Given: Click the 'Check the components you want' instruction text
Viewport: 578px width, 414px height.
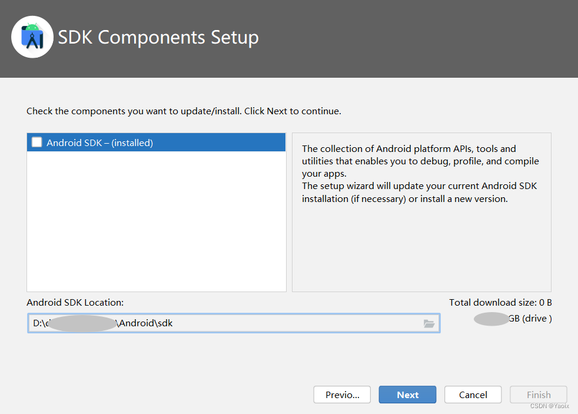Looking at the screenshot, I should tap(184, 111).
